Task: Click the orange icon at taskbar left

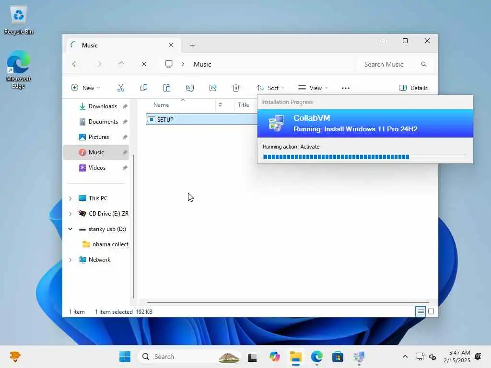Action: click(x=15, y=356)
